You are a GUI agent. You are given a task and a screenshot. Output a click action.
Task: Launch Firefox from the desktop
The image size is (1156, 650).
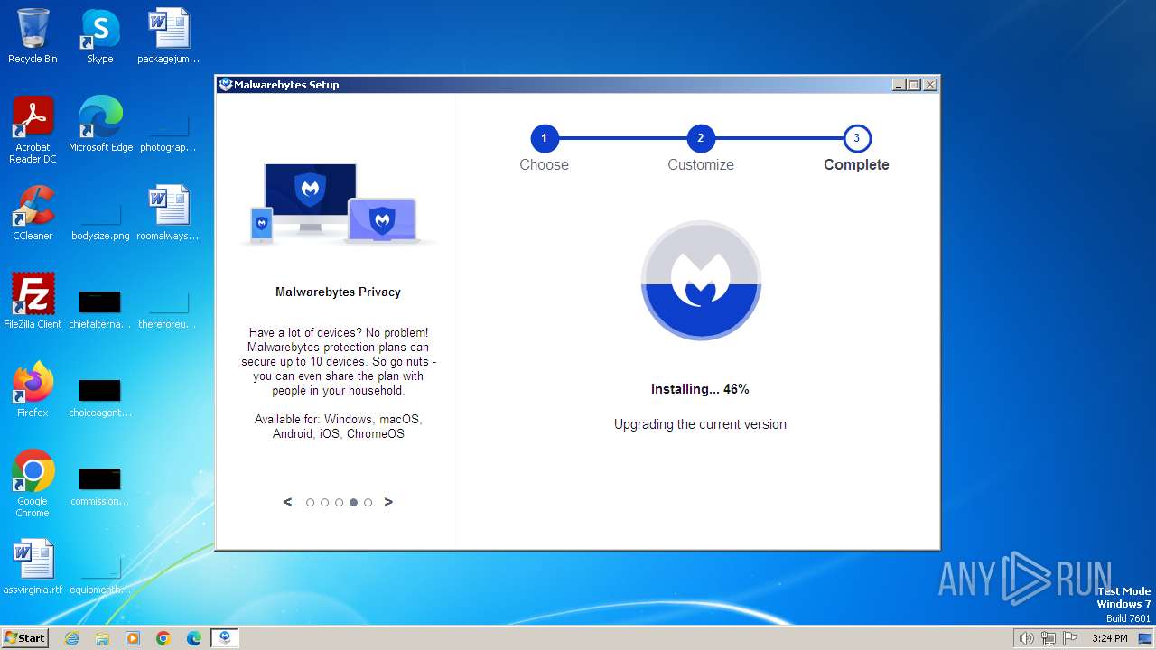pyautogui.click(x=33, y=390)
